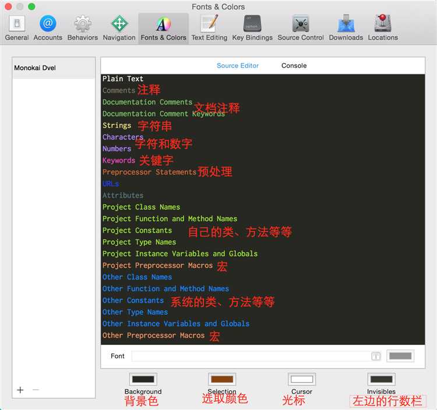Image resolution: width=437 pixels, height=410 pixels.
Task: Select Other Instance Variables and Globals
Action: tap(263, 324)
